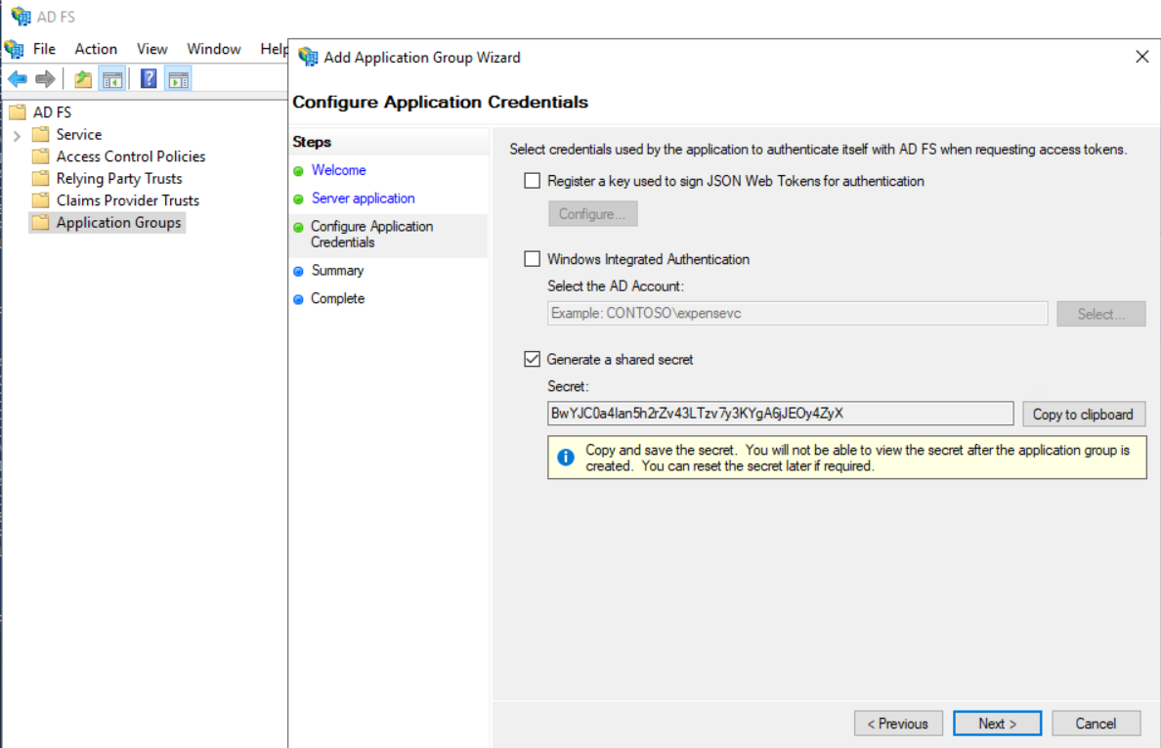
Task: Click the info icon in the secret warning box
Action: tap(565, 457)
